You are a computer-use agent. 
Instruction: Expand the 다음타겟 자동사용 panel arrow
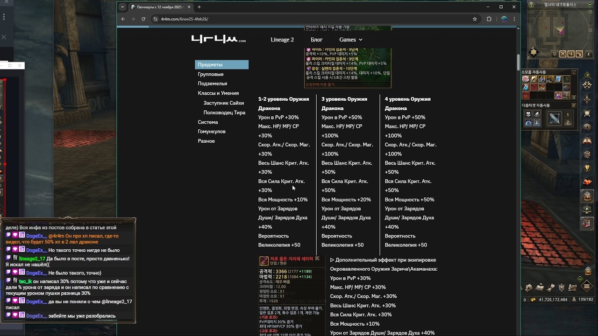tap(574, 105)
